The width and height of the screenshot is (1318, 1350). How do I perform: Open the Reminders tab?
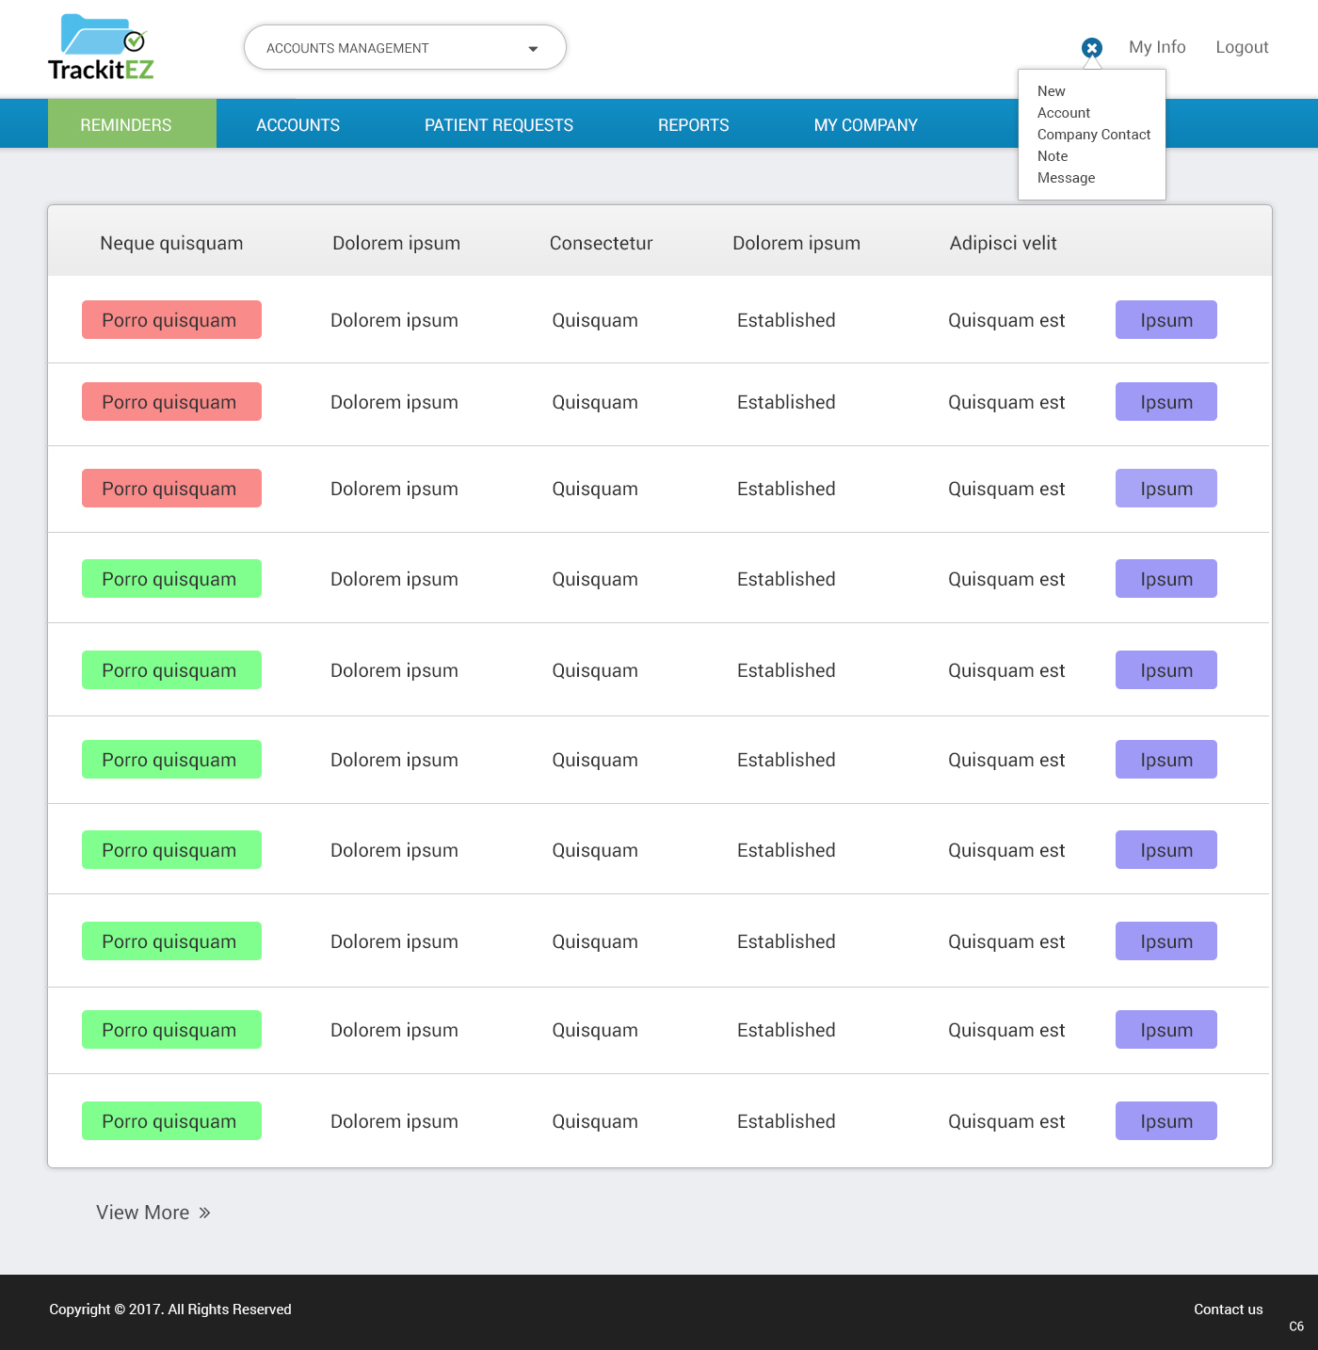pyautogui.click(x=126, y=125)
